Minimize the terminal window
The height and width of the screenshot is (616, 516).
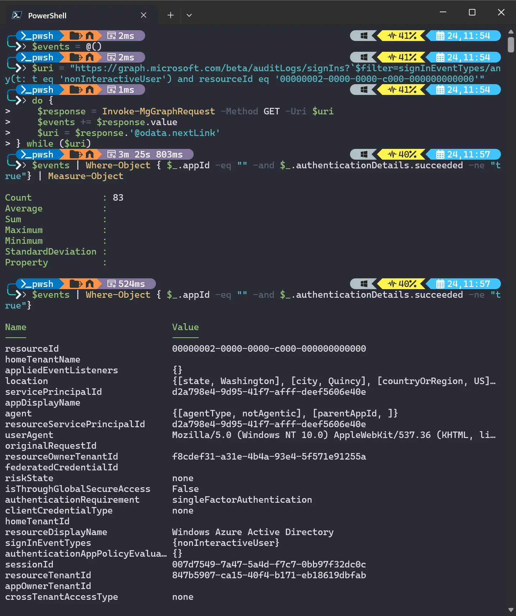coord(443,12)
